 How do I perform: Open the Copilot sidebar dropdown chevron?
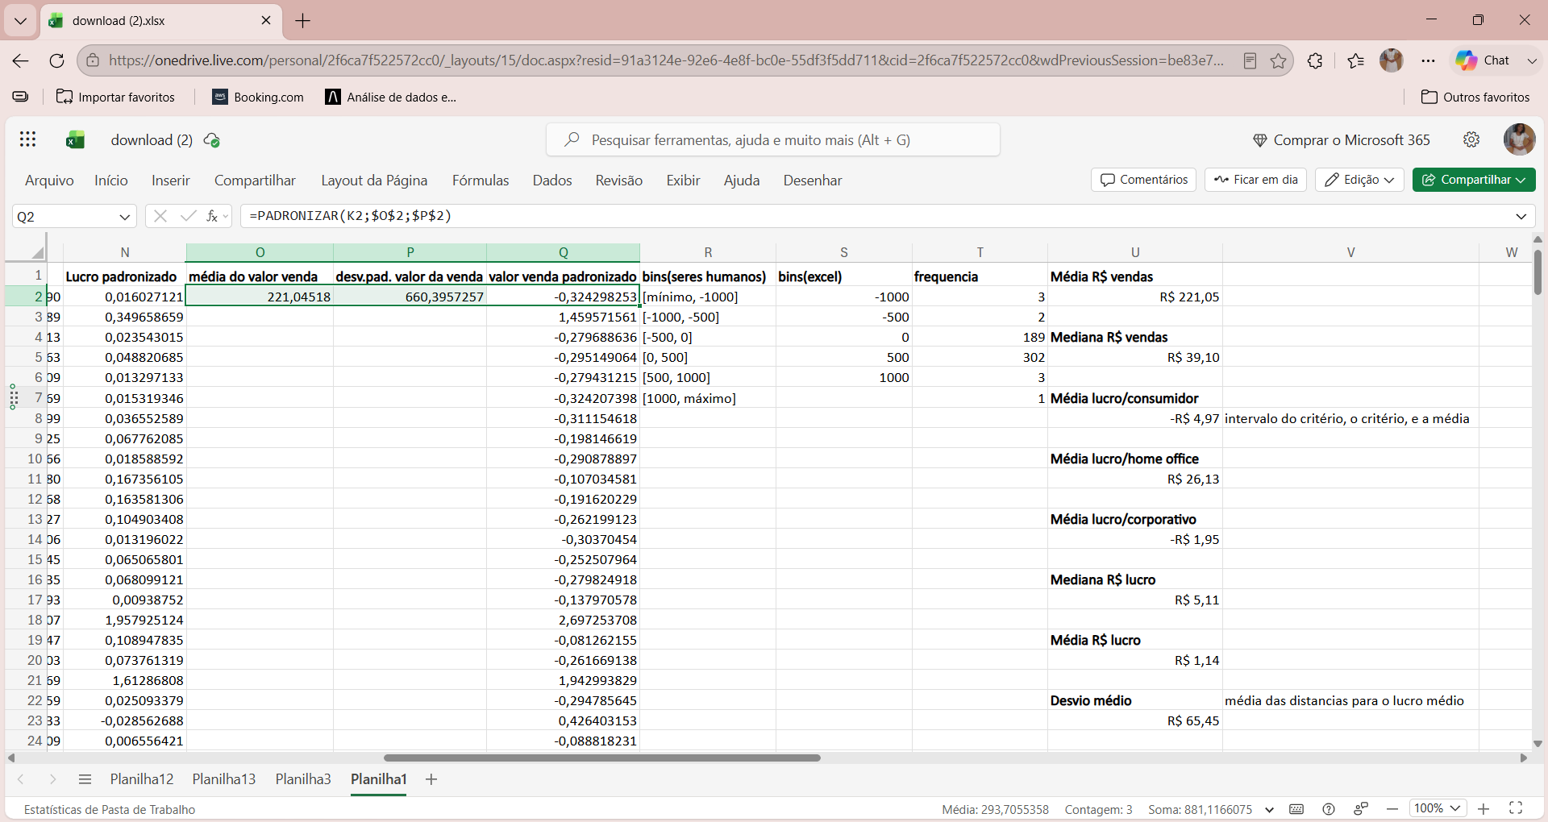coord(1532,60)
